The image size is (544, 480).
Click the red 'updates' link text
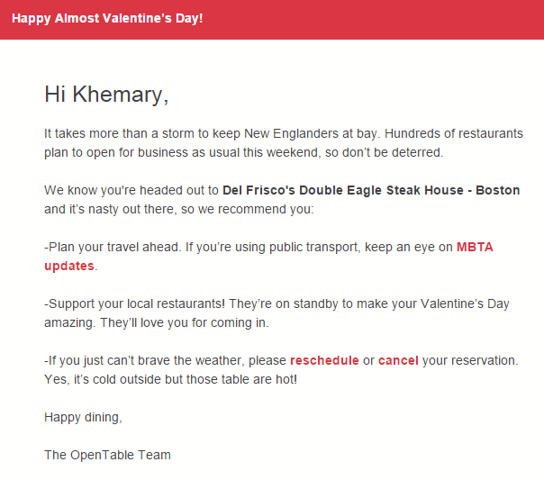69,266
